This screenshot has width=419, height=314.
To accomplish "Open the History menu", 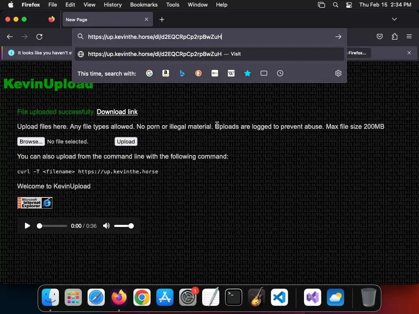I will pos(113,5).
